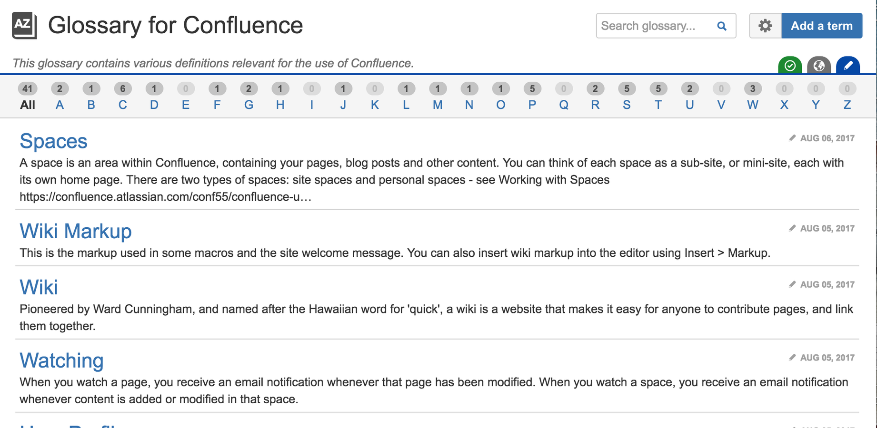Click the AZ glossary logo icon

click(x=24, y=26)
